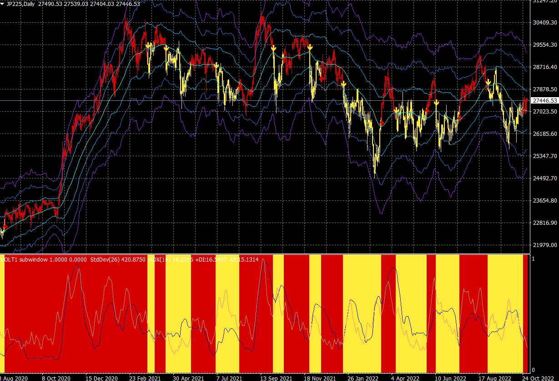Select yellow sell arrow above 23 Feb 2021
The width and height of the screenshot is (559, 381).
tap(148, 45)
